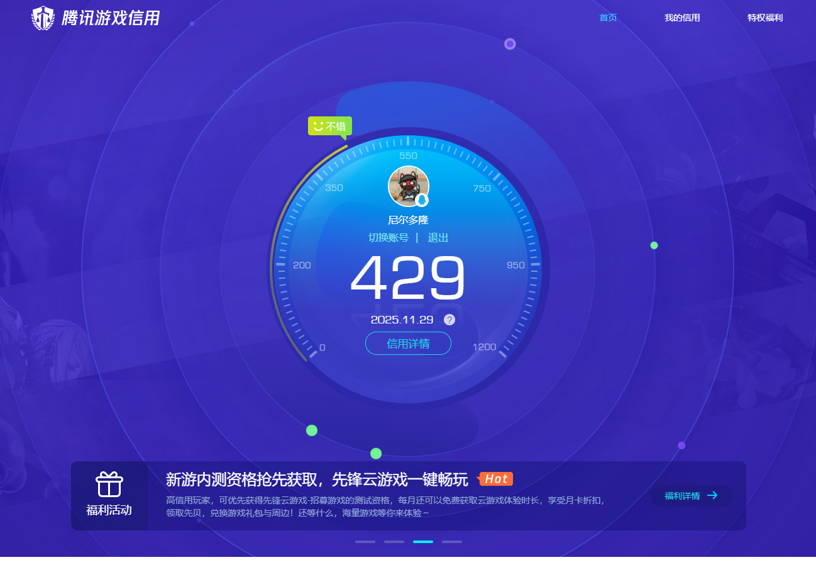
Task: Click the green smiley 不错 rating badge
Action: click(x=329, y=126)
